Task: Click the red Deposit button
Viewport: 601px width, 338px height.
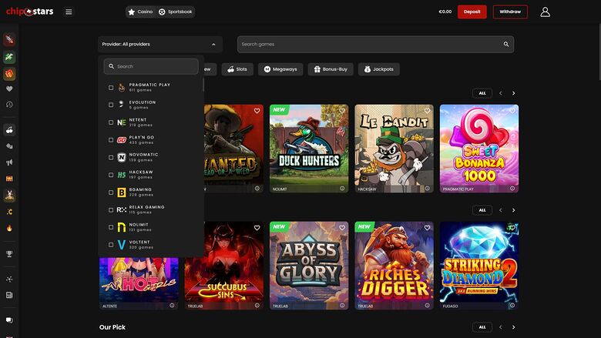Action: [x=472, y=12]
